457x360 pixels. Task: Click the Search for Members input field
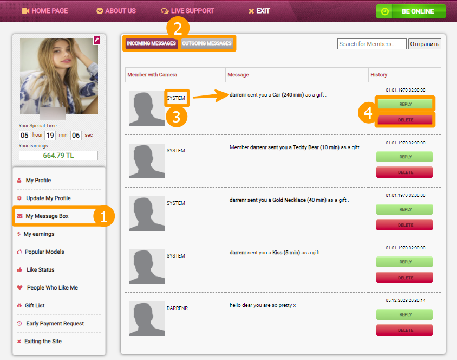point(371,44)
